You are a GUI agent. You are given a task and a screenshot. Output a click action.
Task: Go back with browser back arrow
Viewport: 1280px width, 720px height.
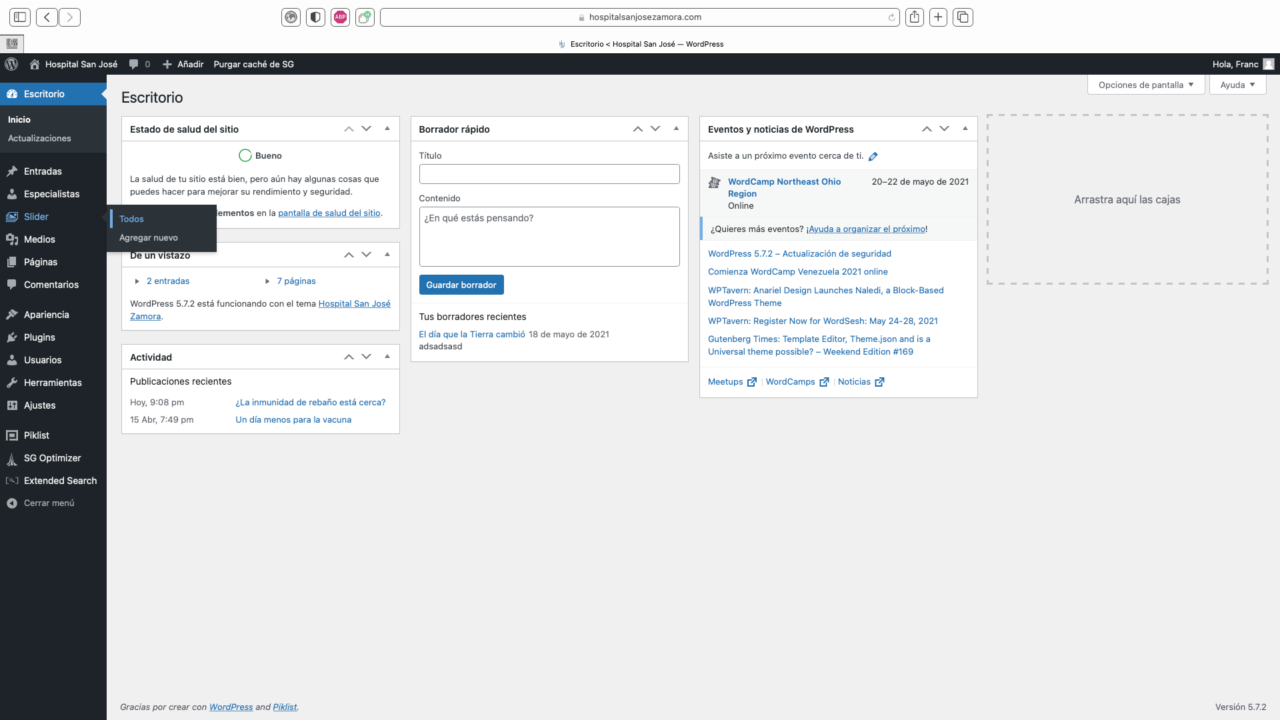[47, 17]
